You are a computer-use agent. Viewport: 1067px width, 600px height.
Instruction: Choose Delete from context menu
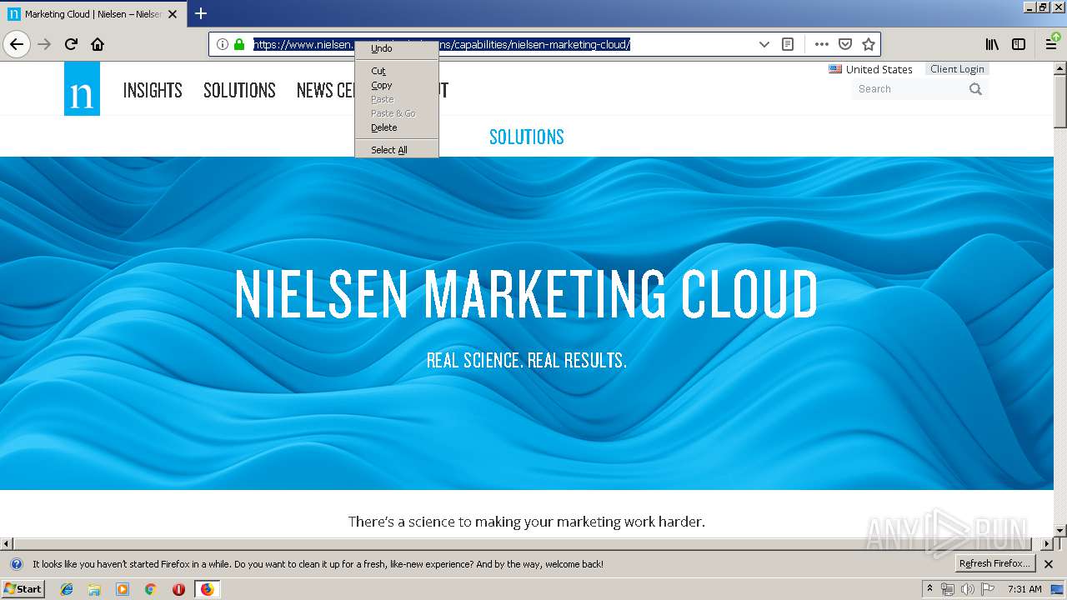(x=397, y=127)
